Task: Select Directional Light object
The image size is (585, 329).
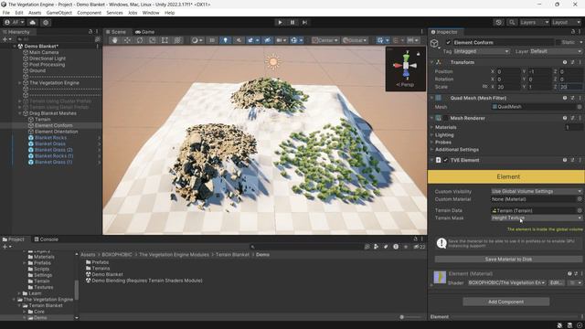Action: 47,58
